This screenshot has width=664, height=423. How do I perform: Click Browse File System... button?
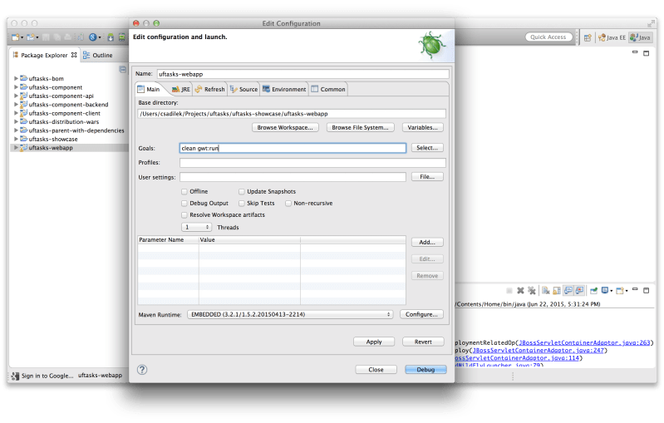click(x=361, y=127)
